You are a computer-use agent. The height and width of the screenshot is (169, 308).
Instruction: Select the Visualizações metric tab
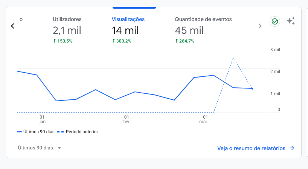128,19
